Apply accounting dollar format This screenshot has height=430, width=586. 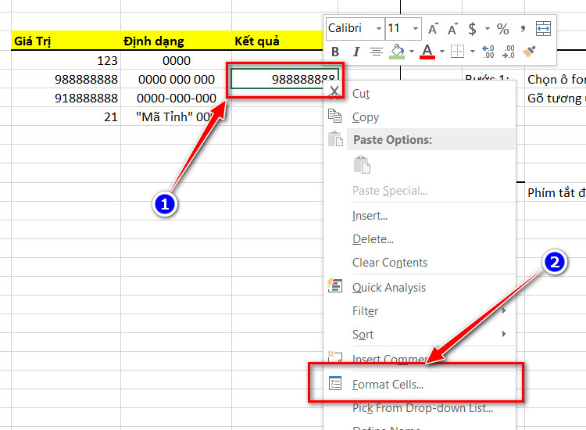click(x=473, y=28)
